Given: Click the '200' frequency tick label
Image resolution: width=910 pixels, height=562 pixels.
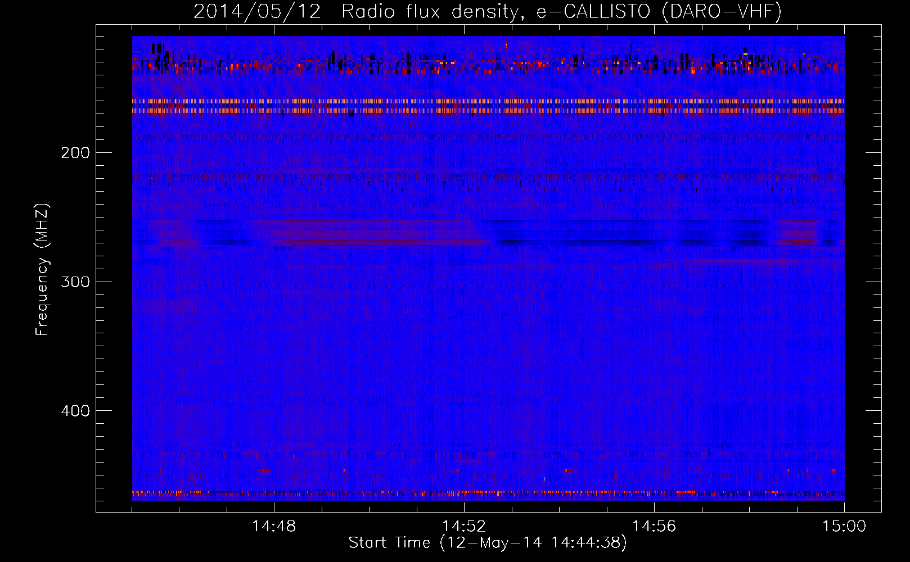Looking at the screenshot, I should tap(75, 153).
